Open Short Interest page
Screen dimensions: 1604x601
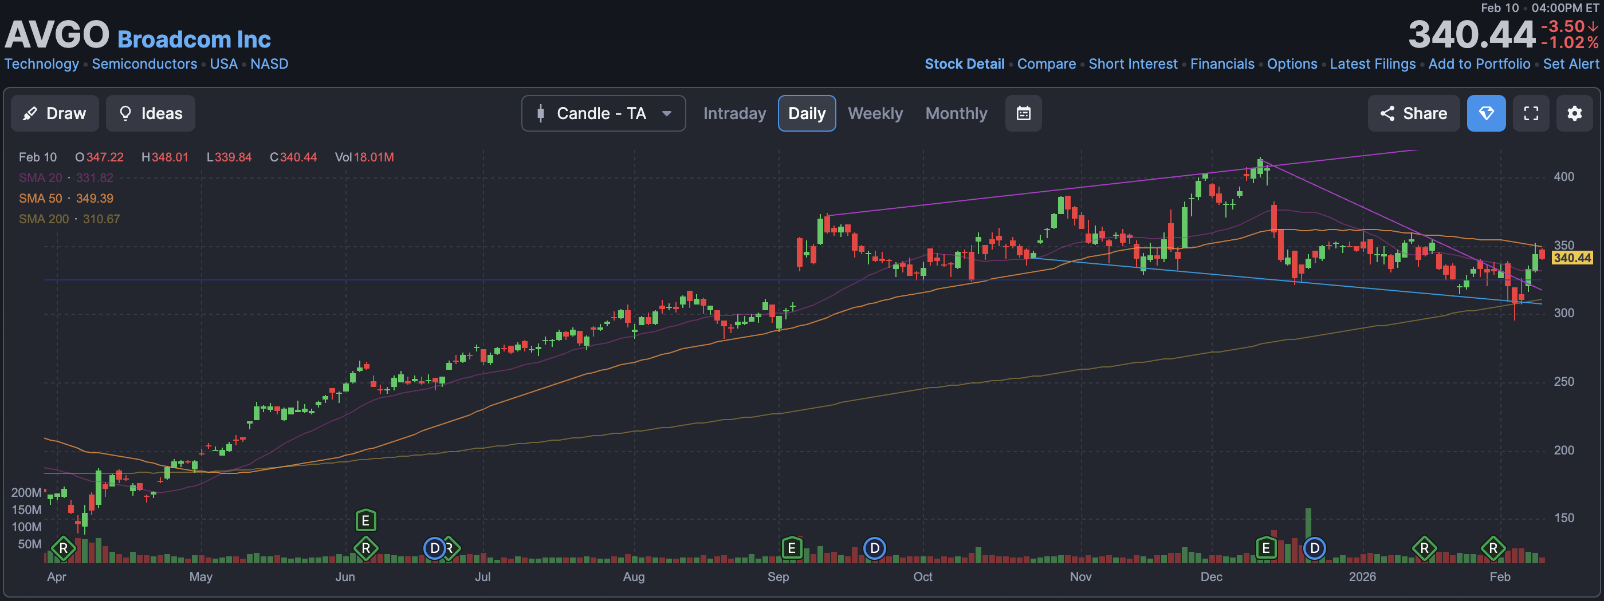point(1133,64)
